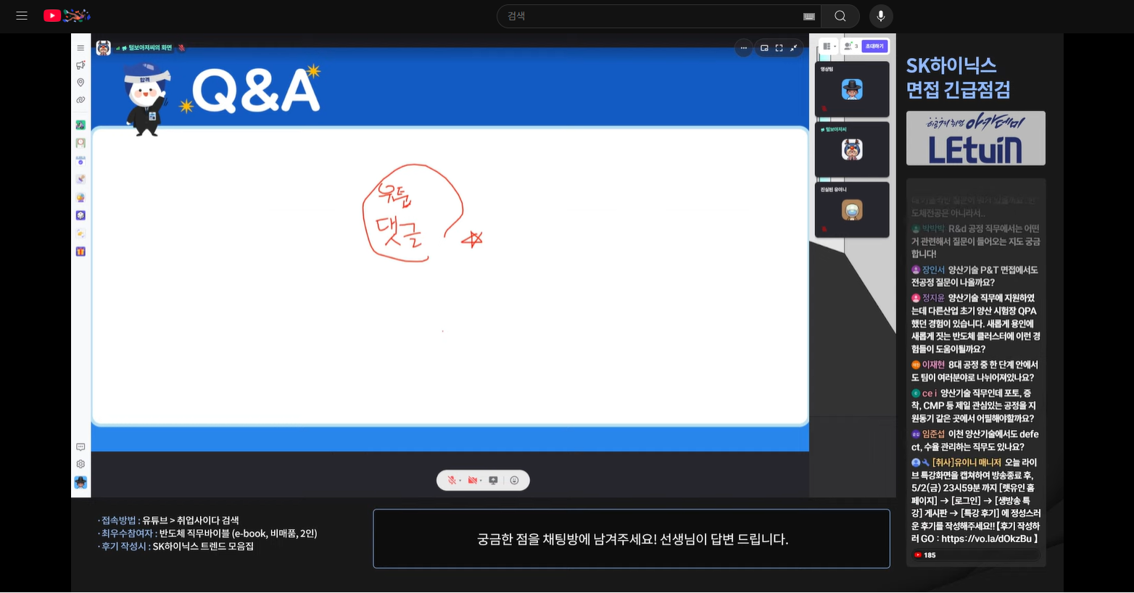1134x593 pixels.
Task: Start voice search with microphone button
Action: (x=881, y=16)
